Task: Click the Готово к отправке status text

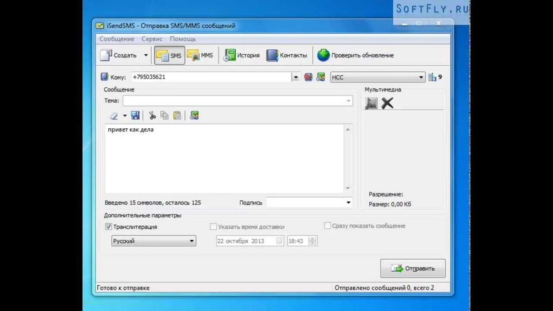Action: [x=123, y=288]
